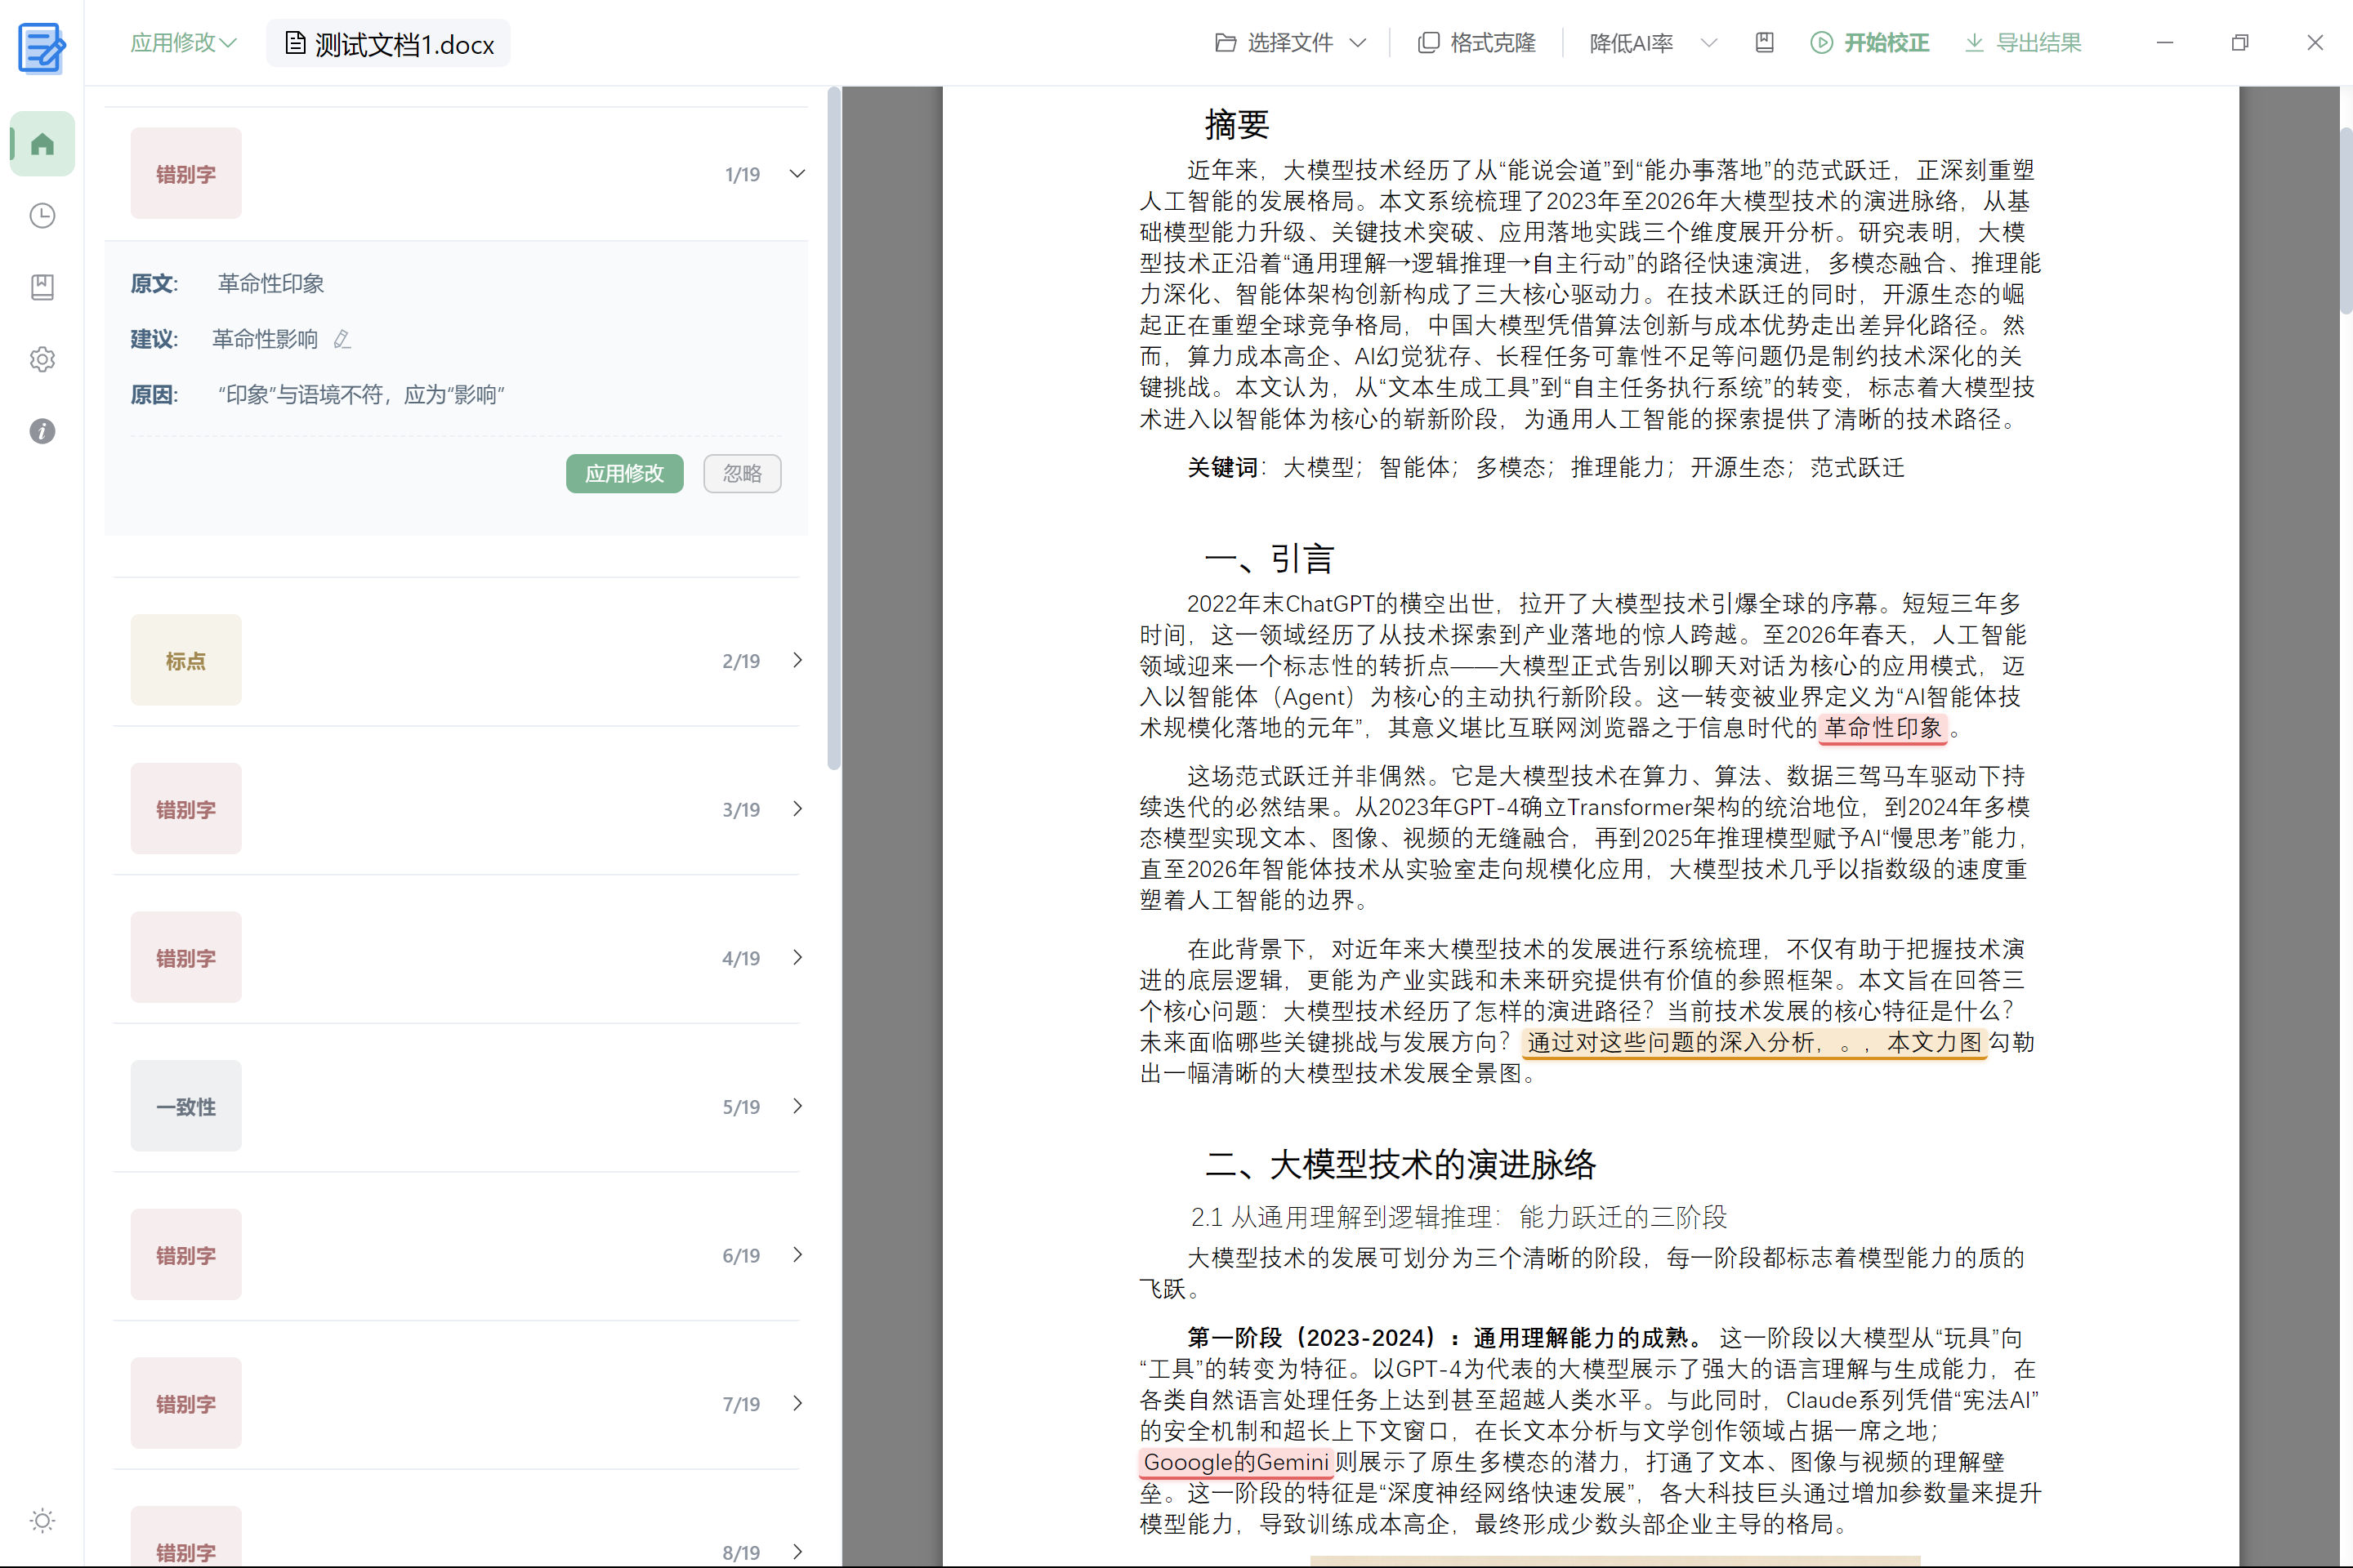Viewport: 2353px width, 1568px height.
Task: Expand issue 5/19 一致性 chevron
Action: (x=797, y=1106)
